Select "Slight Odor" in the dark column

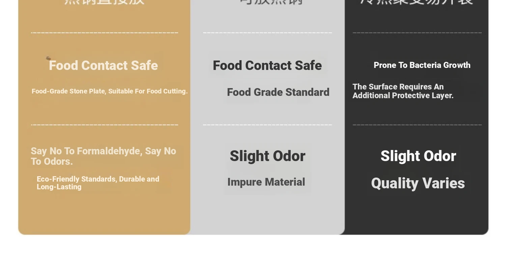(418, 156)
